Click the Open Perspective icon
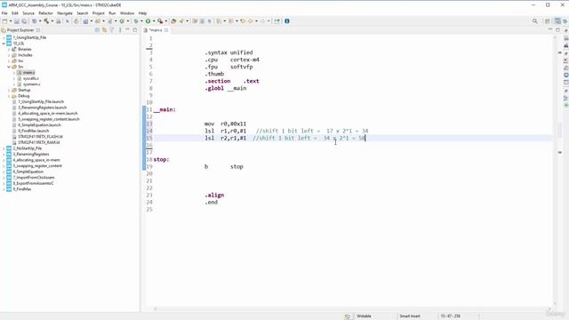The width and height of the screenshot is (569, 320). [548, 21]
